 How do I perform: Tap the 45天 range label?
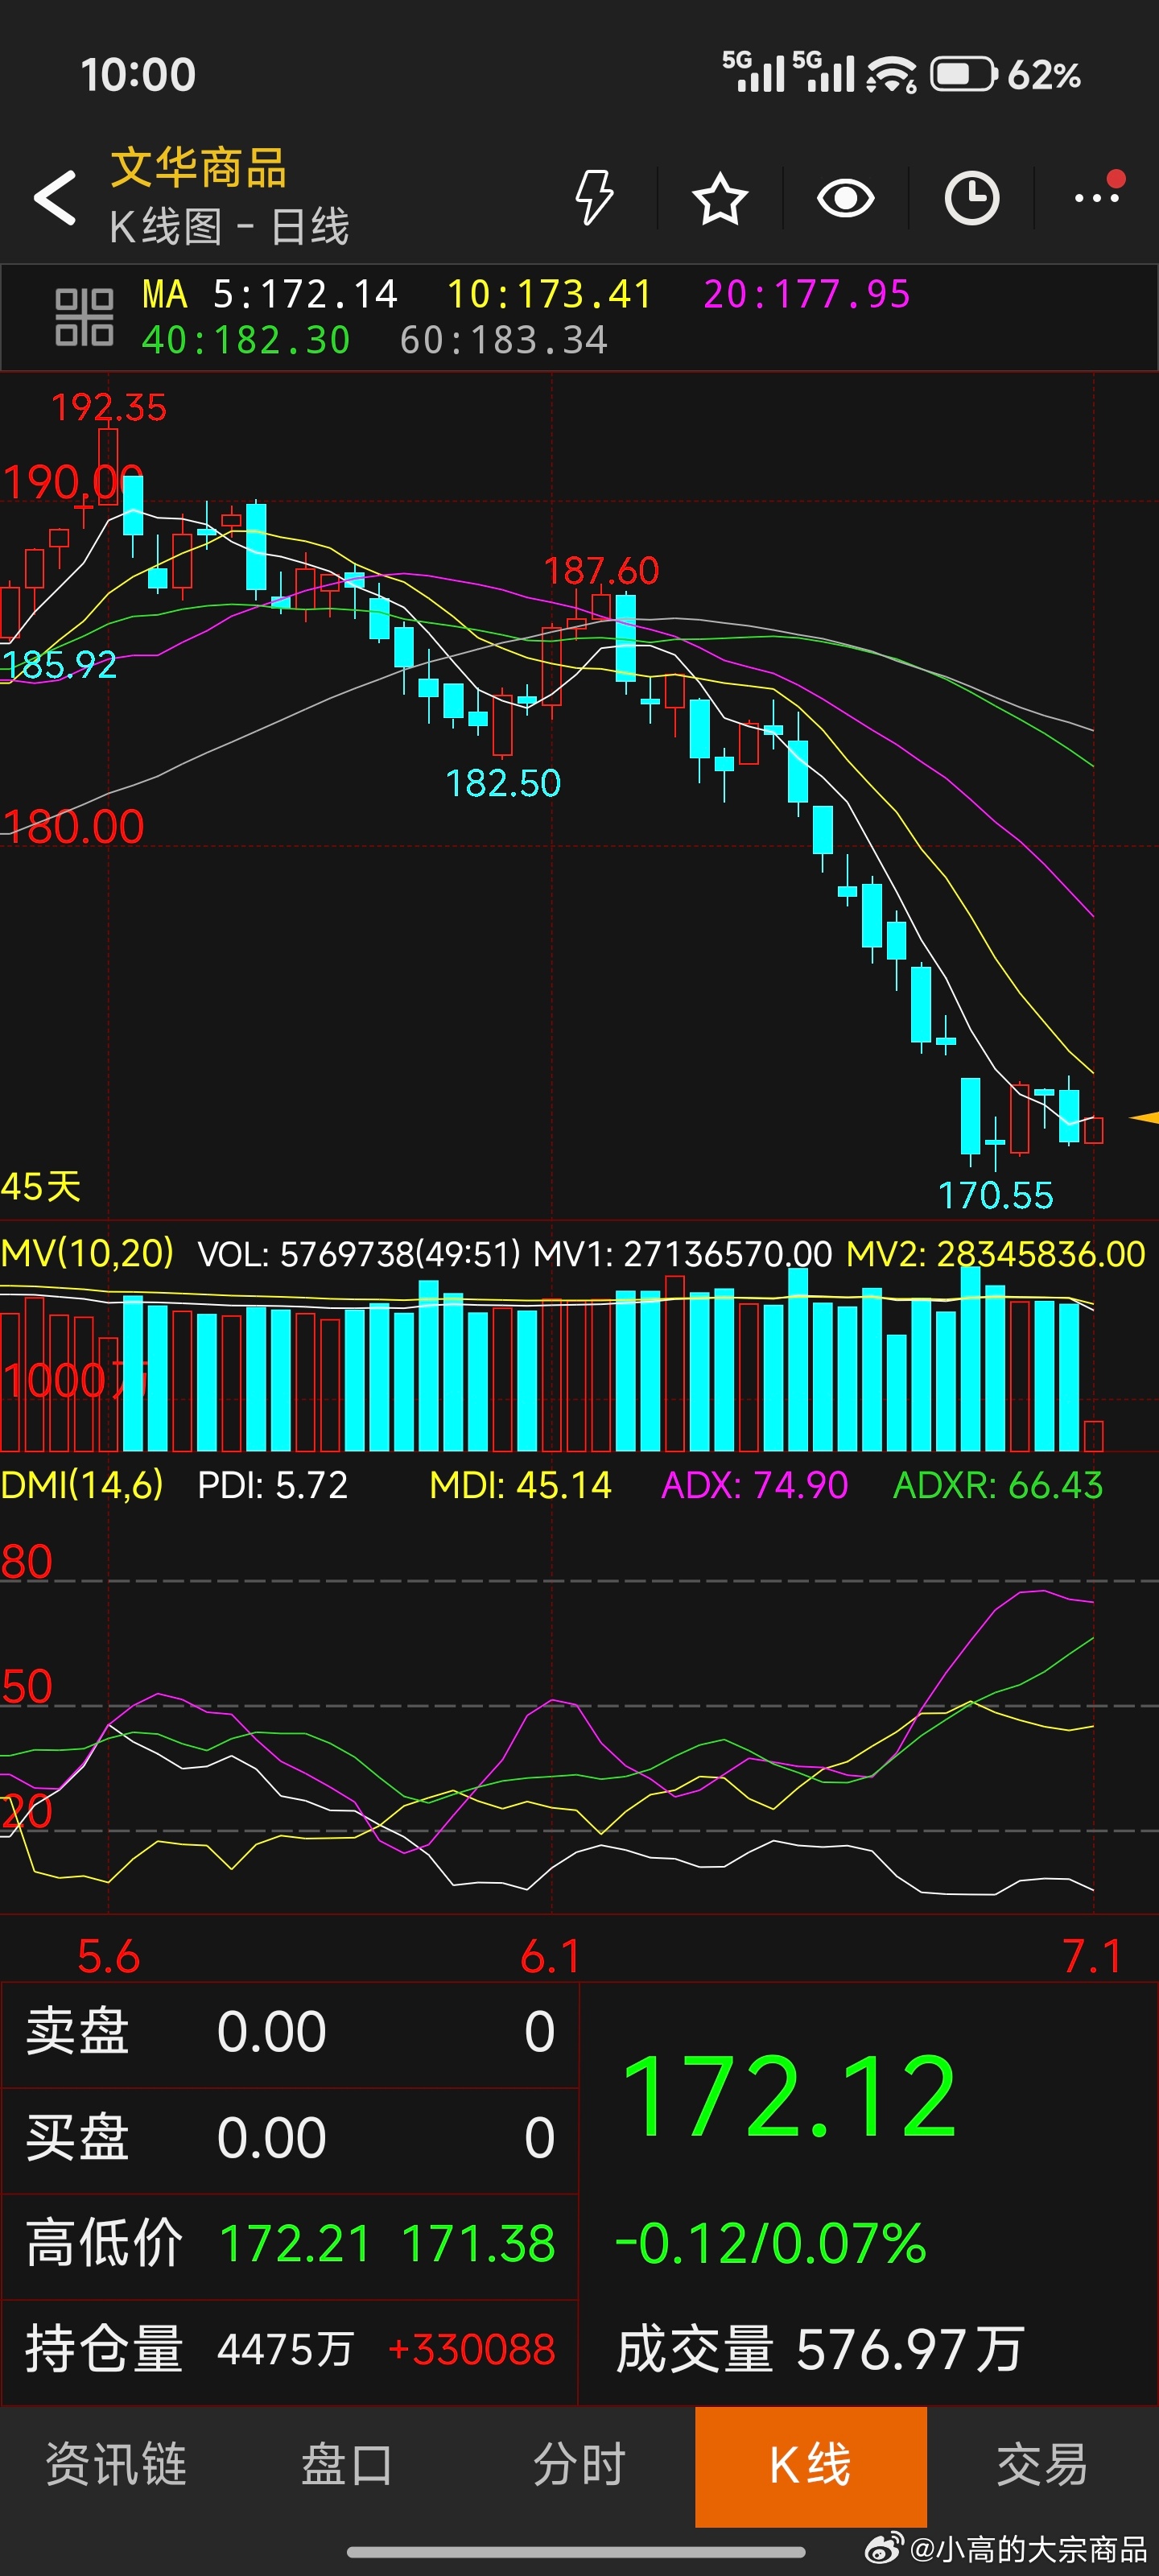pyautogui.click(x=41, y=1186)
